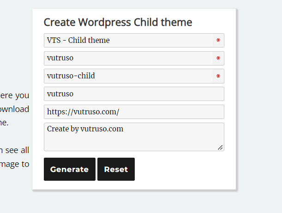The height and width of the screenshot is (213, 282).
Task: Click the cut-off "ere you" text on left
Action: [15, 96]
